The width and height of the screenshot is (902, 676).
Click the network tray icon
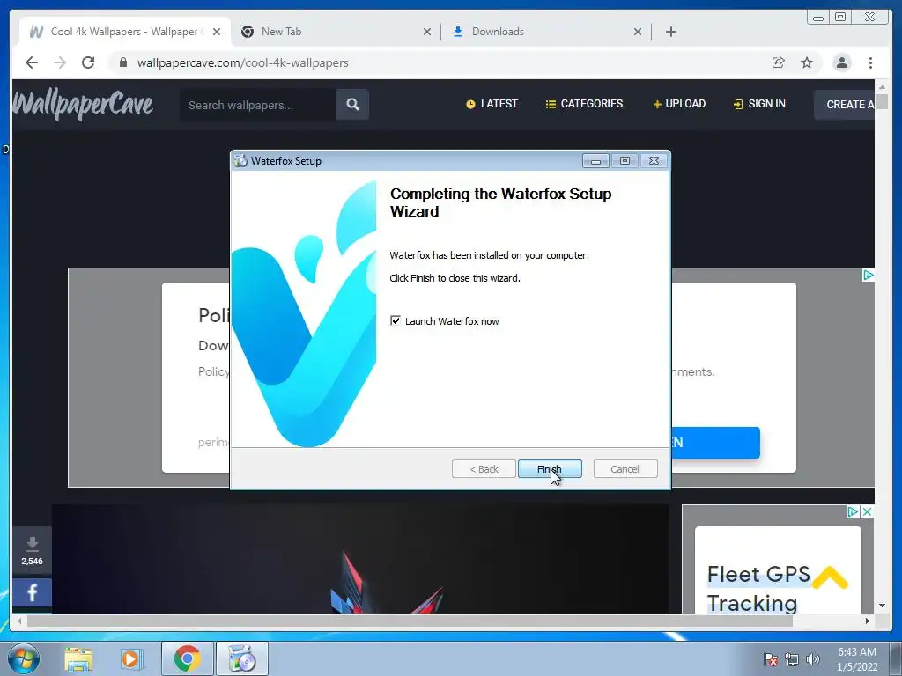[792, 659]
